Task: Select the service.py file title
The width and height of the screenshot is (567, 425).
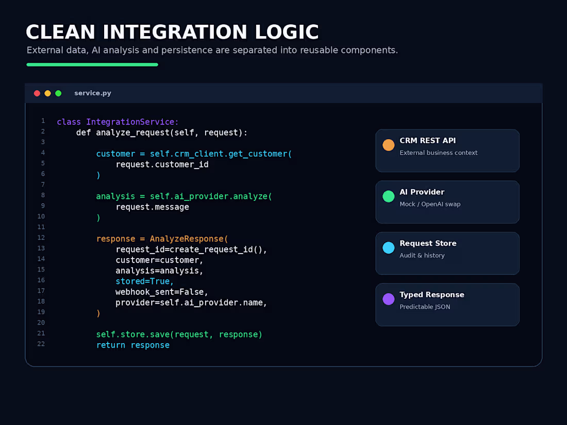Action: 93,93
